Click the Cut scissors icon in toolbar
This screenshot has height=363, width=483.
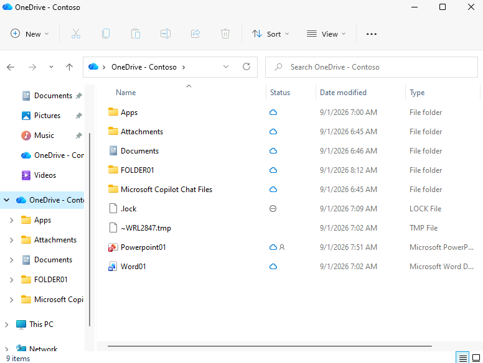[x=76, y=34]
